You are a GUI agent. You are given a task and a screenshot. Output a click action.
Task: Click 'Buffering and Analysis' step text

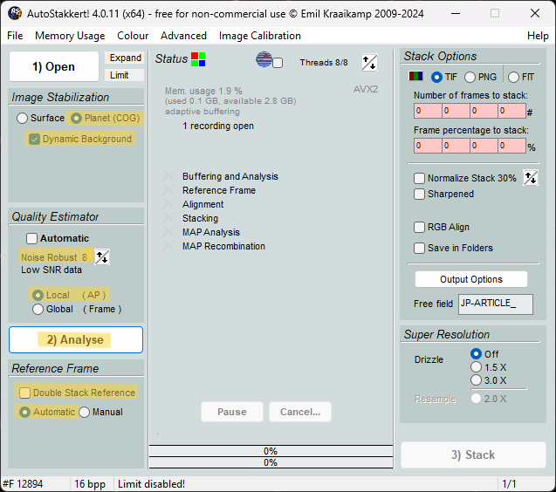[x=230, y=176]
